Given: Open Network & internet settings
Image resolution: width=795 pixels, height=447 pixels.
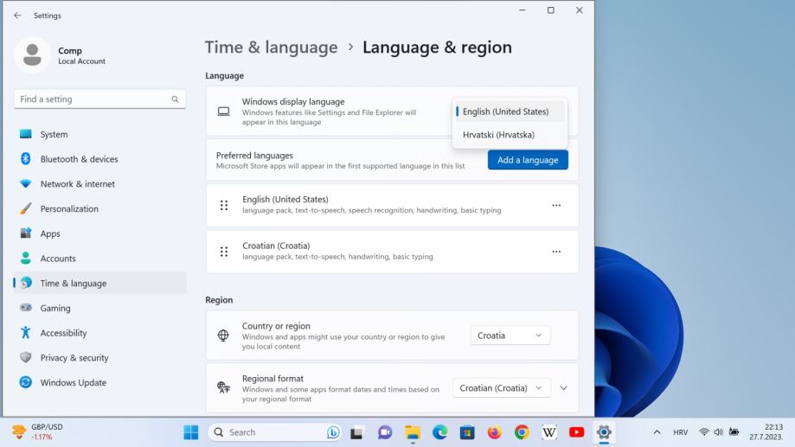Looking at the screenshot, I should [99, 184].
